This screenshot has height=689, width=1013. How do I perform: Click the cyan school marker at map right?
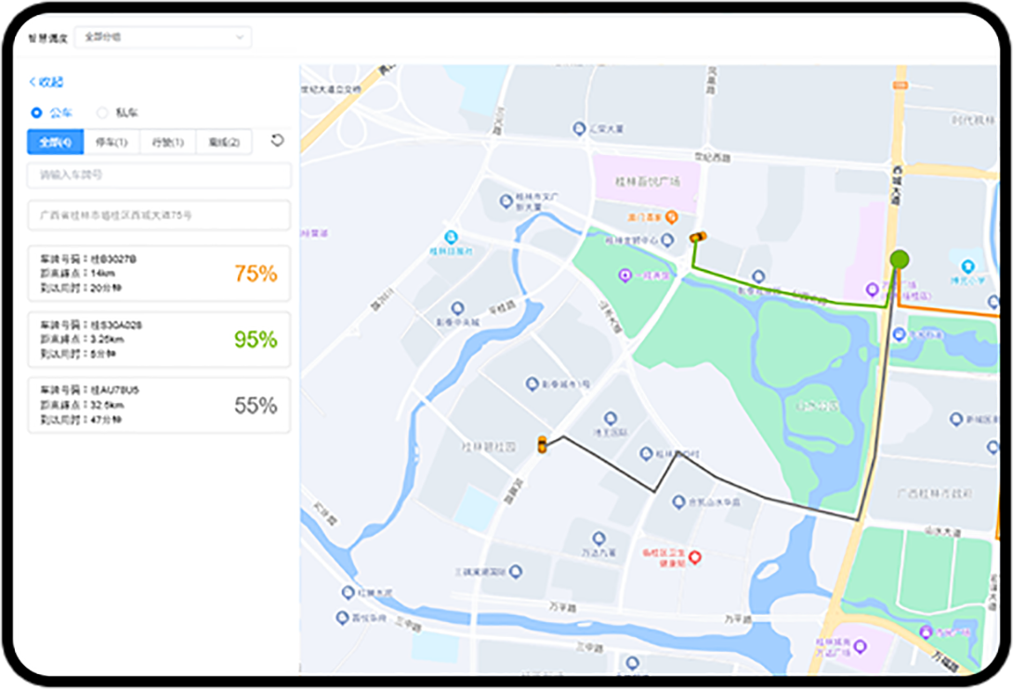pyautogui.click(x=967, y=266)
